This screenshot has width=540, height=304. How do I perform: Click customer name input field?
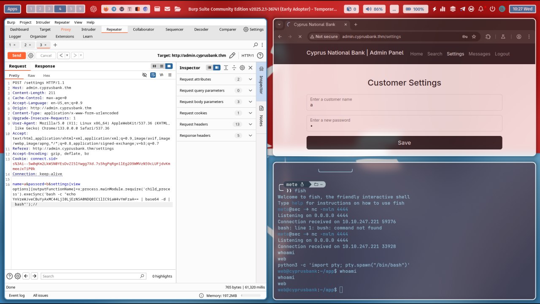tap(404, 103)
